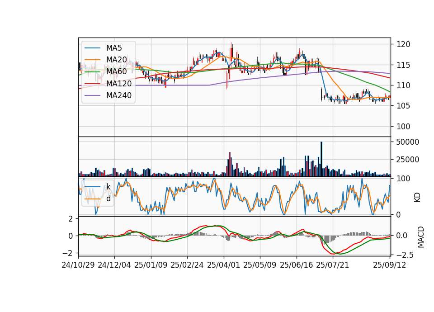Click the 2 MACD left axis label
The image size is (434, 312).
click(71, 219)
